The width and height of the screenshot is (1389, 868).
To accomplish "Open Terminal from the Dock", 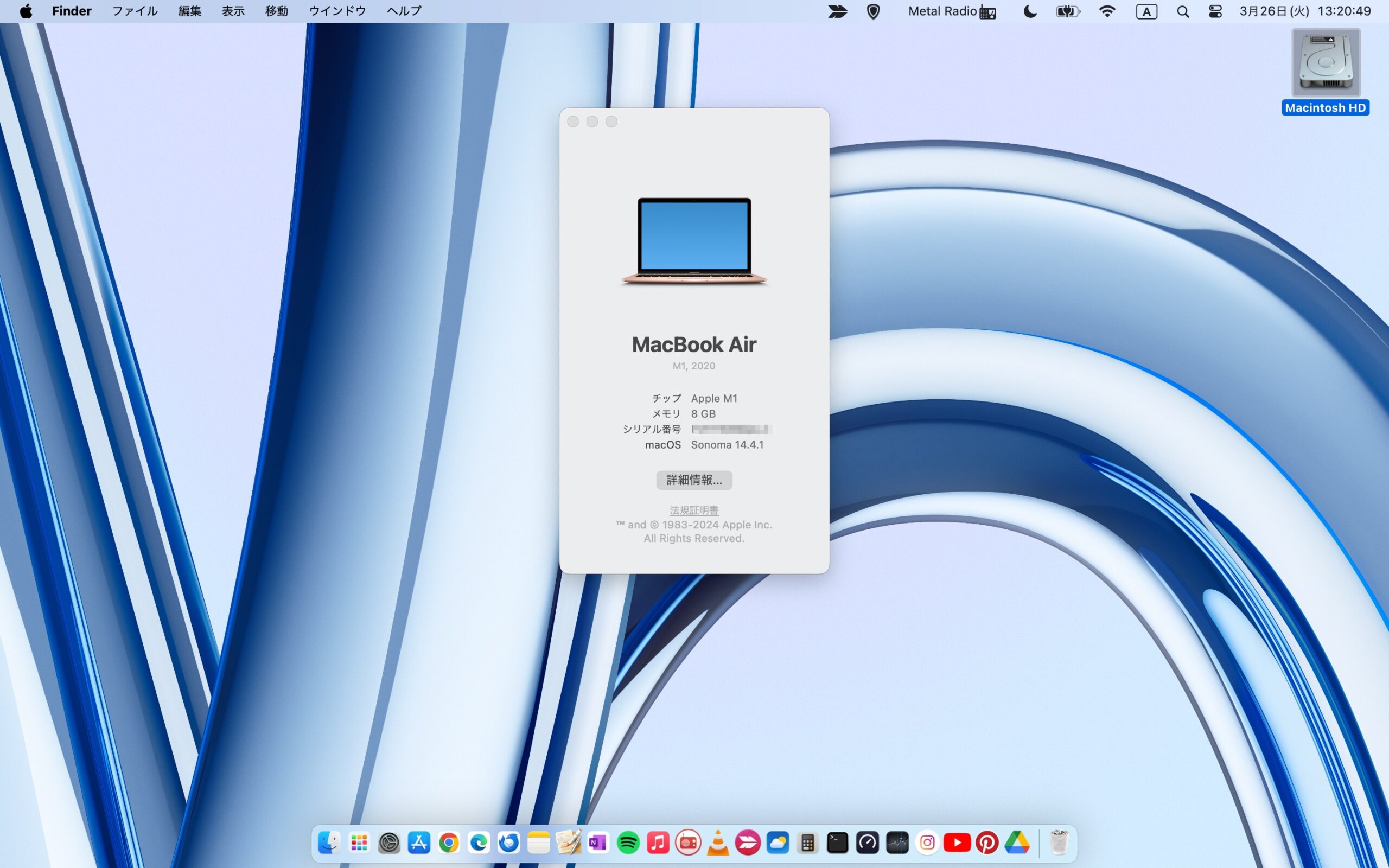I will click(x=837, y=843).
